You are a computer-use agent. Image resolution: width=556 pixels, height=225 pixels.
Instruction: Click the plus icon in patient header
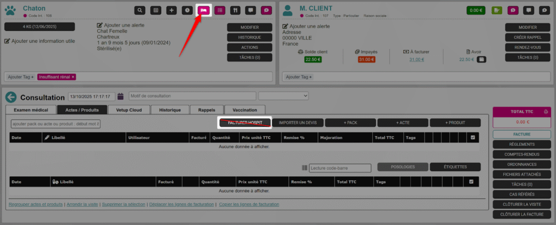[172, 10]
